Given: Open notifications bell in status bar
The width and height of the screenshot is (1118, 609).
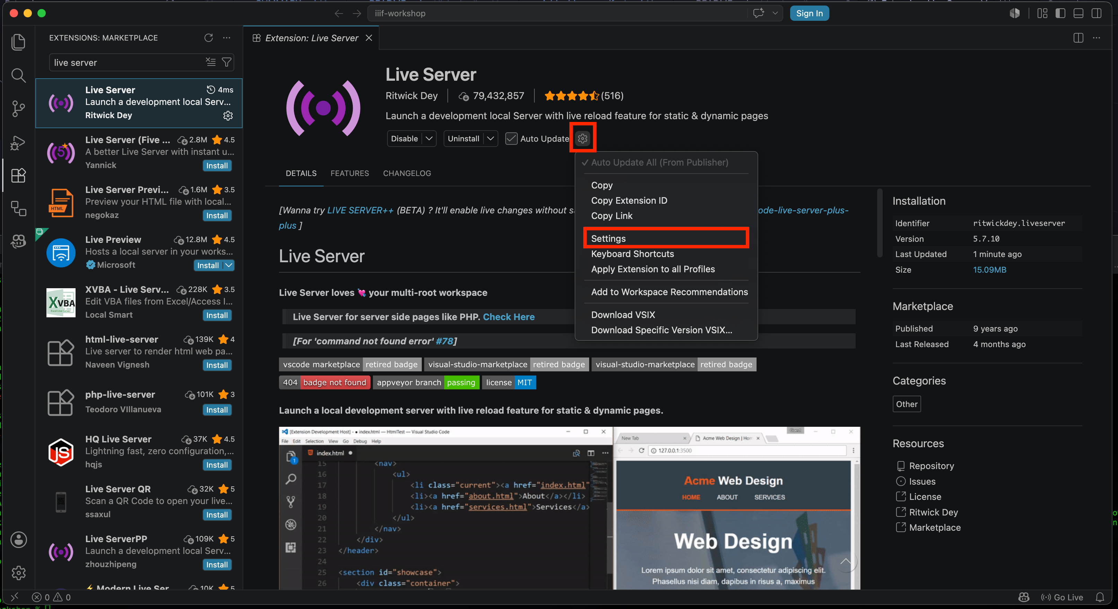Looking at the screenshot, I should (x=1099, y=597).
